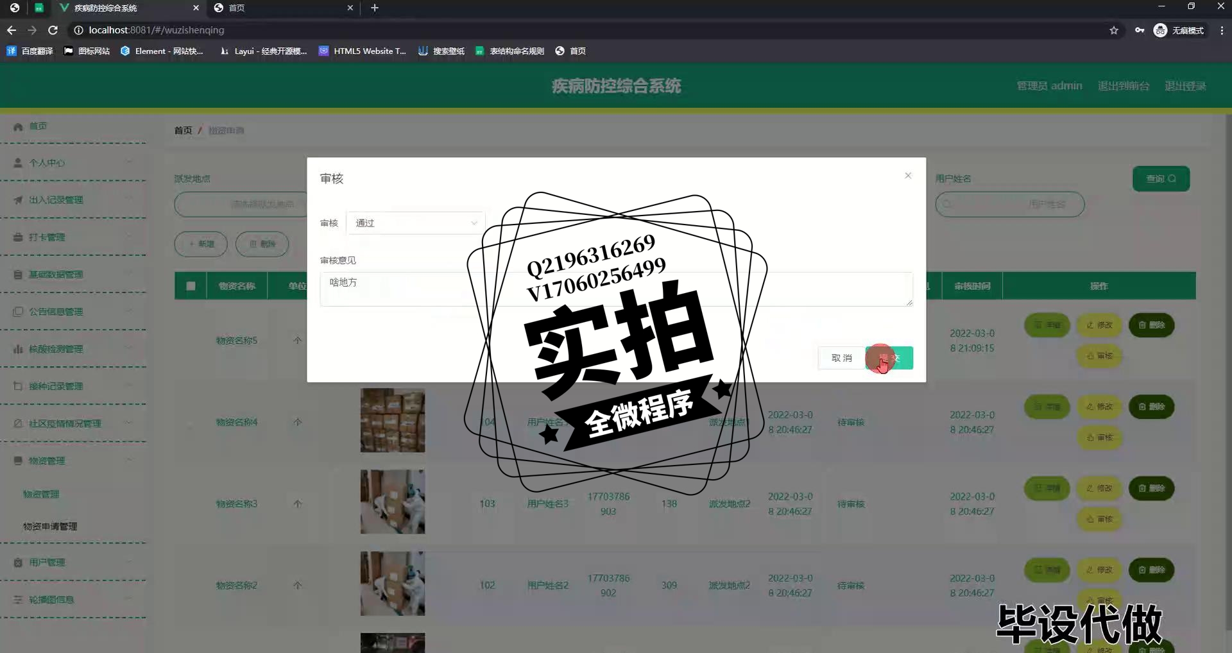The width and height of the screenshot is (1232, 653).
Task: Click the 删除 batch delete button
Action: [262, 244]
